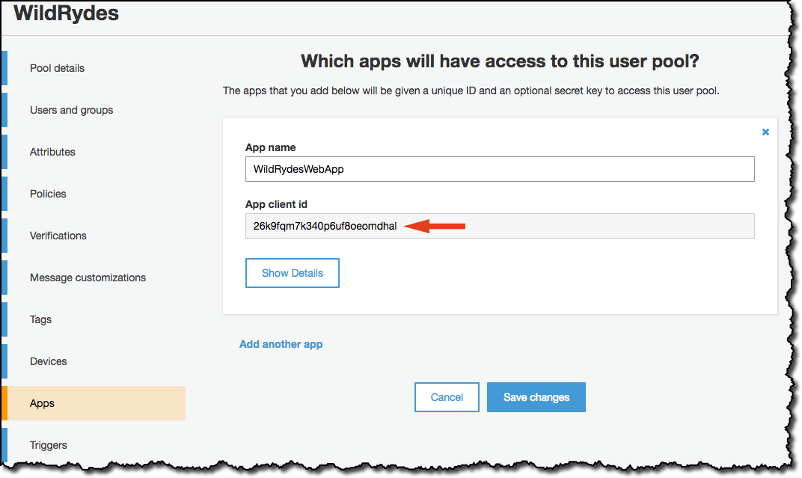
Task: Cancel the app configuration changes
Action: coord(447,397)
